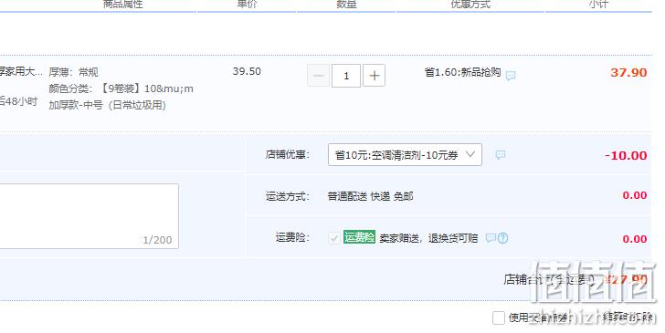This screenshot has height=333, width=665.
Task: Click the 厚薄: 常规 attribute text
Action: click(73, 72)
